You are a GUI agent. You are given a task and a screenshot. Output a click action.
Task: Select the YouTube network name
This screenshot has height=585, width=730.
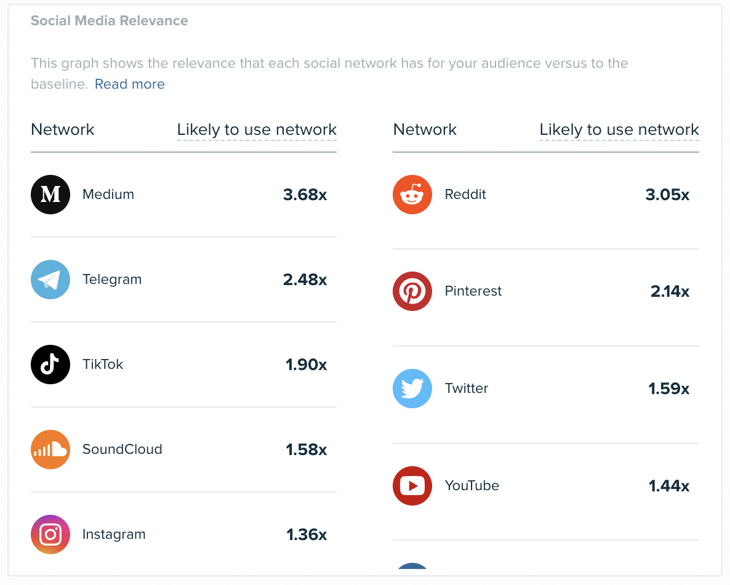click(471, 486)
